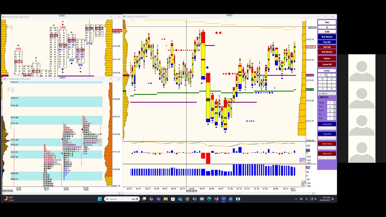Click the Long Exit button
Viewport: 386px width, 217px height.
click(327, 134)
